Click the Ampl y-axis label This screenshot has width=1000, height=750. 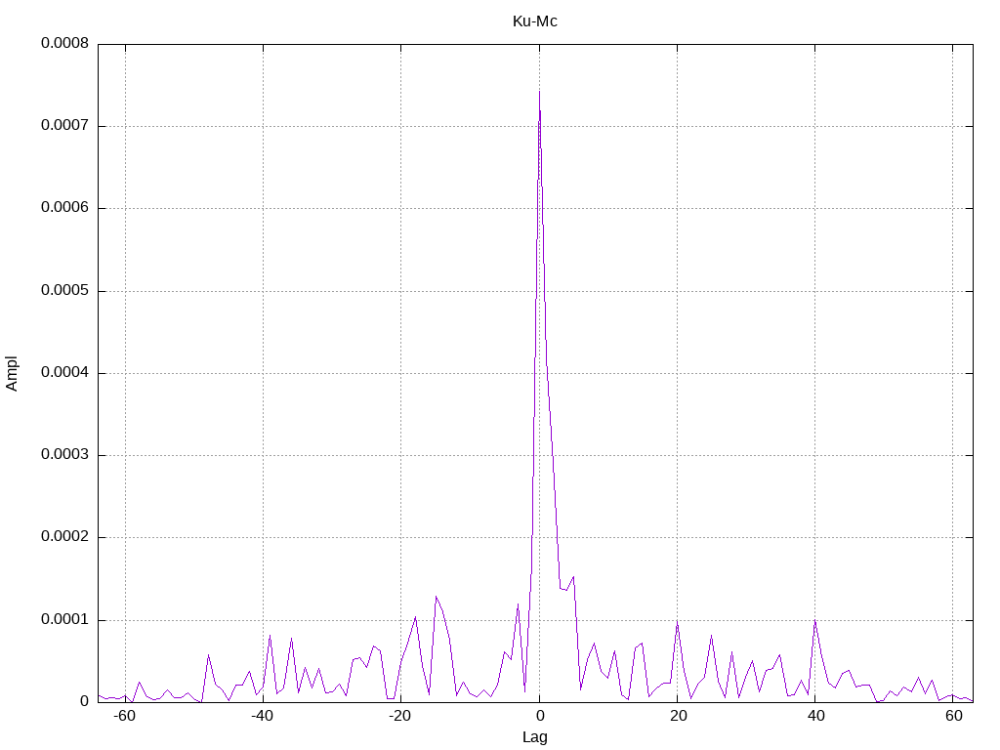[12, 373]
